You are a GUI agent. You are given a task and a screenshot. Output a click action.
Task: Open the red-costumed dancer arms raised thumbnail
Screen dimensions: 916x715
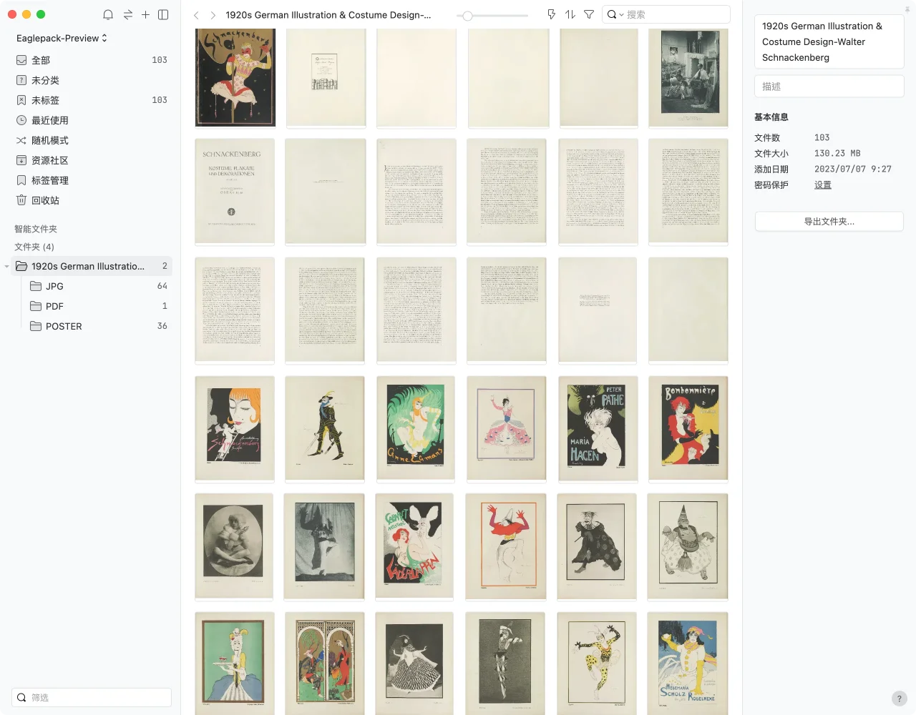[x=506, y=546]
